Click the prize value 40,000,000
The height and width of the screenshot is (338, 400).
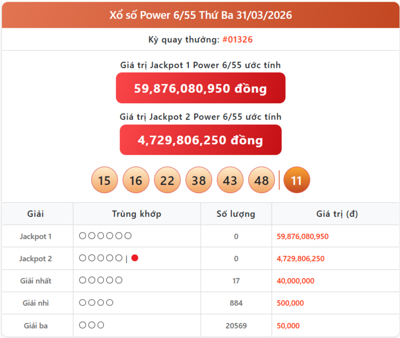coord(296,281)
